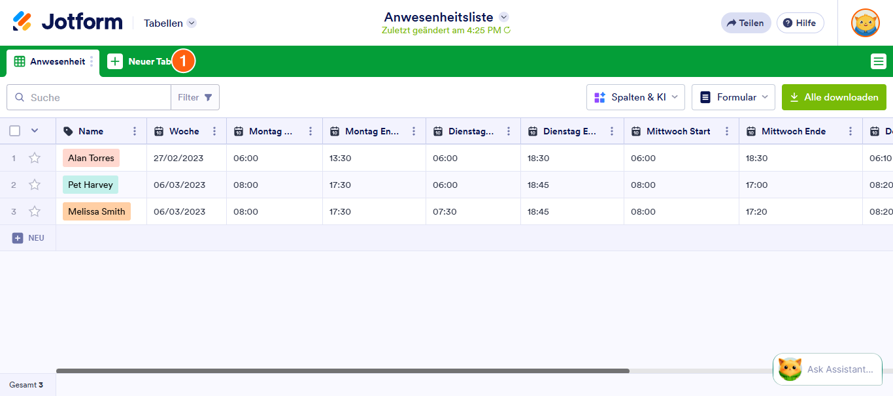
Task: Click the Ask Assistant mascot icon
Action: (x=790, y=369)
